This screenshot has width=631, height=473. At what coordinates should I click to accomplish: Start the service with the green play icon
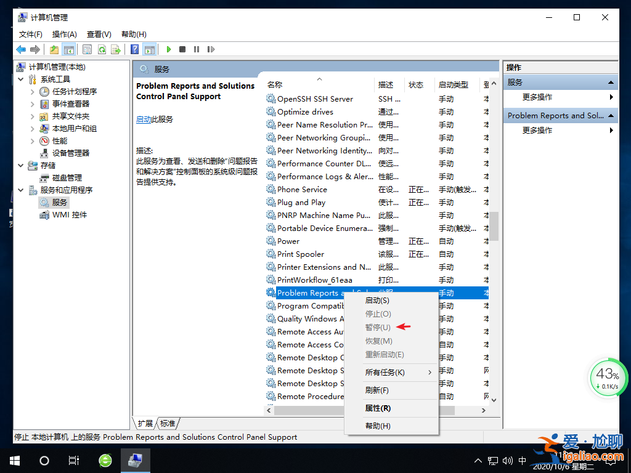[x=168, y=49]
